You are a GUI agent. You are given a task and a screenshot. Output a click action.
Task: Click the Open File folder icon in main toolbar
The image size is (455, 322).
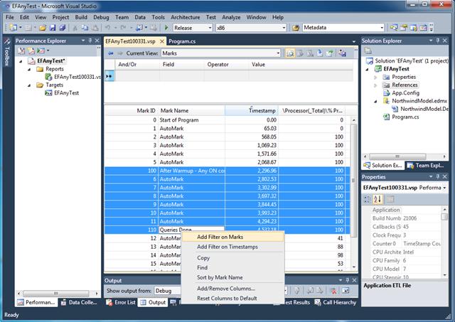coord(43,28)
